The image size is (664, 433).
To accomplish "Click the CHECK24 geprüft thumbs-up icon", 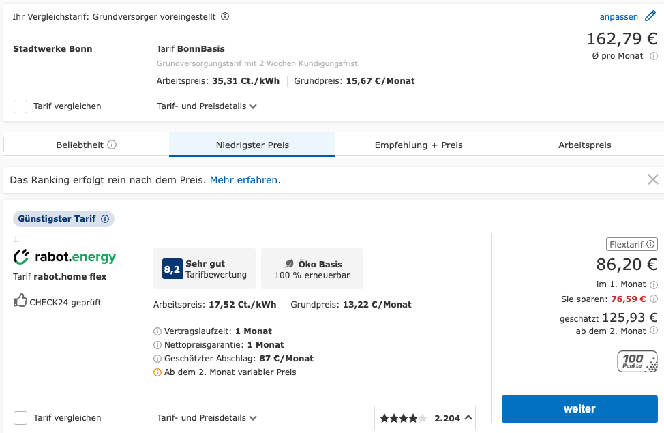I will (20, 301).
